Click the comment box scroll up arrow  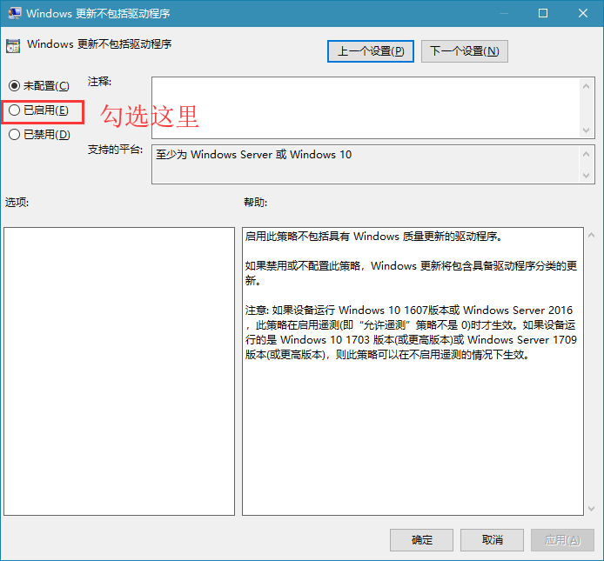point(586,86)
